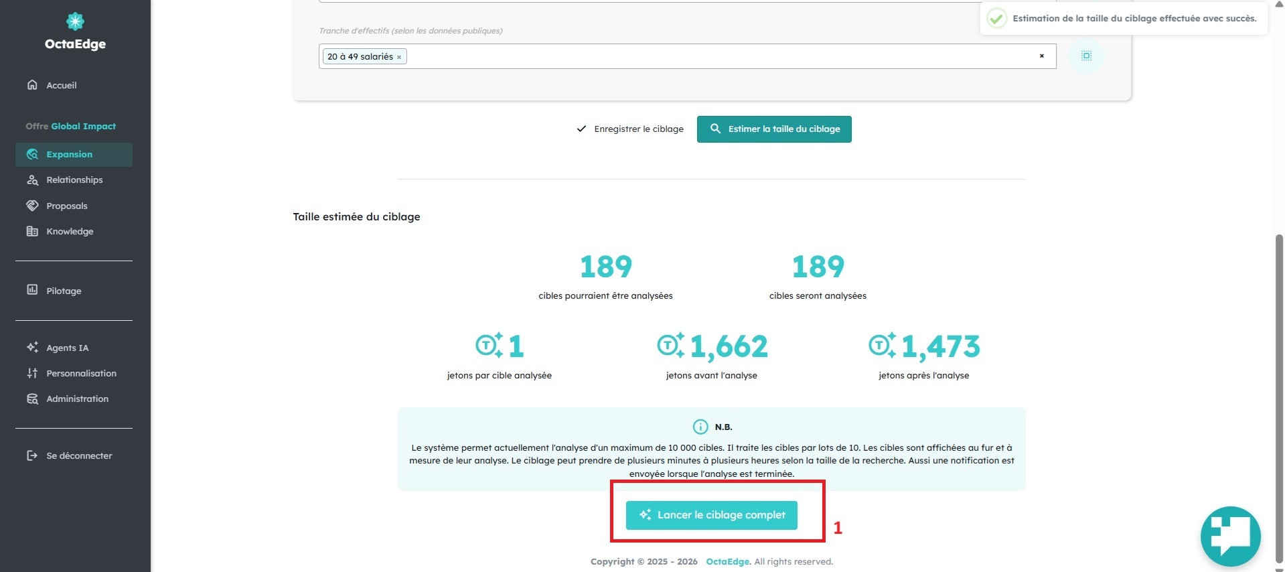Click the vertical page scrollbar
The height and width of the screenshot is (572, 1285).
click(1279, 398)
